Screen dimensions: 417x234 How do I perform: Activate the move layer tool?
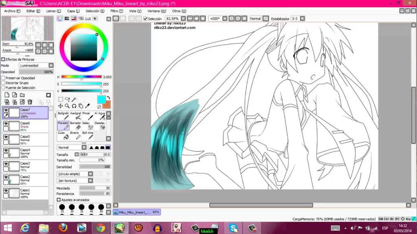tap(61, 106)
